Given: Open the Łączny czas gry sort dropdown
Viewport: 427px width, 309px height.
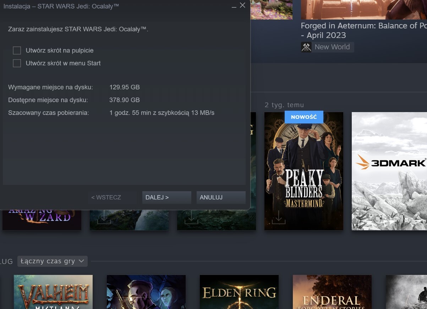Looking at the screenshot, I should click(x=52, y=261).
